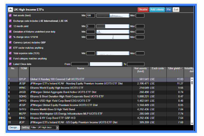The width and height of the screenshot is (204, 136).
Task: Uncheck the Total expense ratio (TER) criterion
Action: pyautogui.click(x=10, y=53)
